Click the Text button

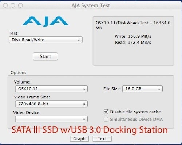[x=102, y=138]
